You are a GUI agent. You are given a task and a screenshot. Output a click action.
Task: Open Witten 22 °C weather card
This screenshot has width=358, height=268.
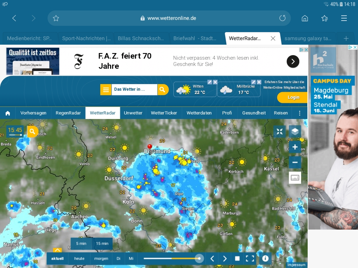pos(195,90)
